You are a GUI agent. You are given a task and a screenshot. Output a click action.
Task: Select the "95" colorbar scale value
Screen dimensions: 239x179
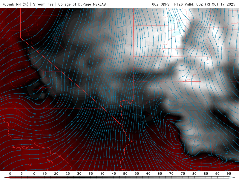[229, 174]
